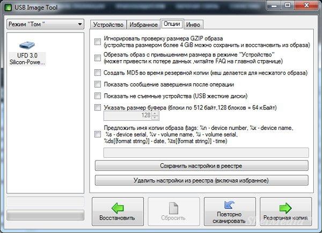
Task: Check Указать размер буфера option
Action: pyautogui.click(x=98, y=107)
